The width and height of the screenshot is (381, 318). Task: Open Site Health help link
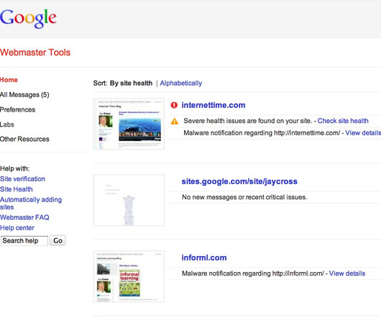pyautogui.click(x=17, y=189)
